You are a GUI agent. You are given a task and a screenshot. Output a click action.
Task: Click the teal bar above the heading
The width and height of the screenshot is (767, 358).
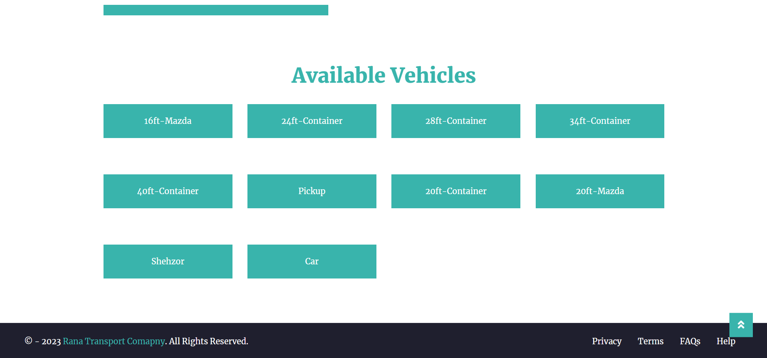[216, 10]
